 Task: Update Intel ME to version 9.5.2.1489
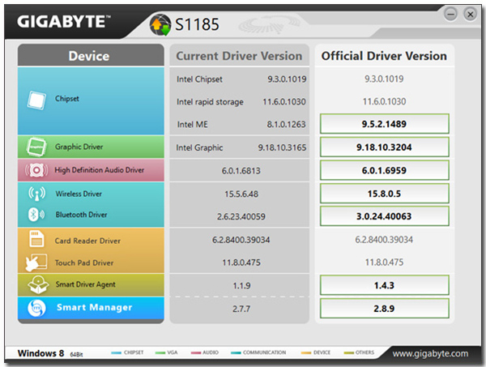click(x=384, y=124)
